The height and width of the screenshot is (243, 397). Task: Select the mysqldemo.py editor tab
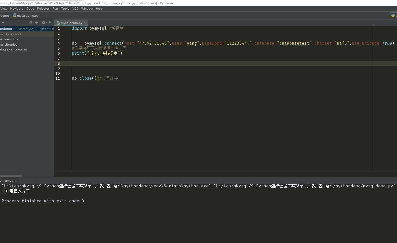pyautogui.click(x=71, y=23)
